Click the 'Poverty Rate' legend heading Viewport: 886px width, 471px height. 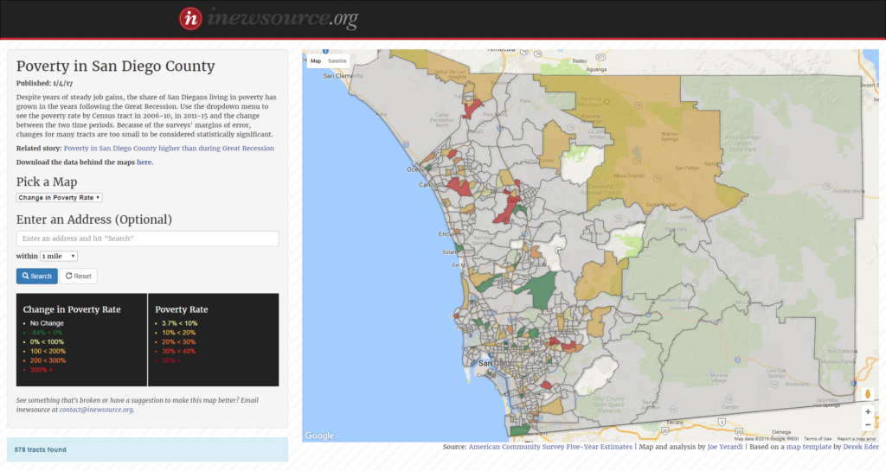(x=182, y=309)
